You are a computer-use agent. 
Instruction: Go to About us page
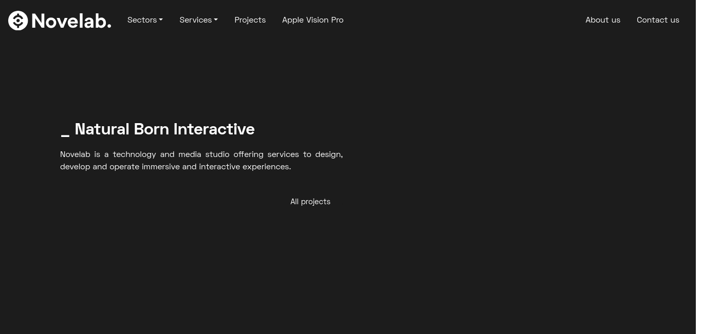tap(603, 20)
